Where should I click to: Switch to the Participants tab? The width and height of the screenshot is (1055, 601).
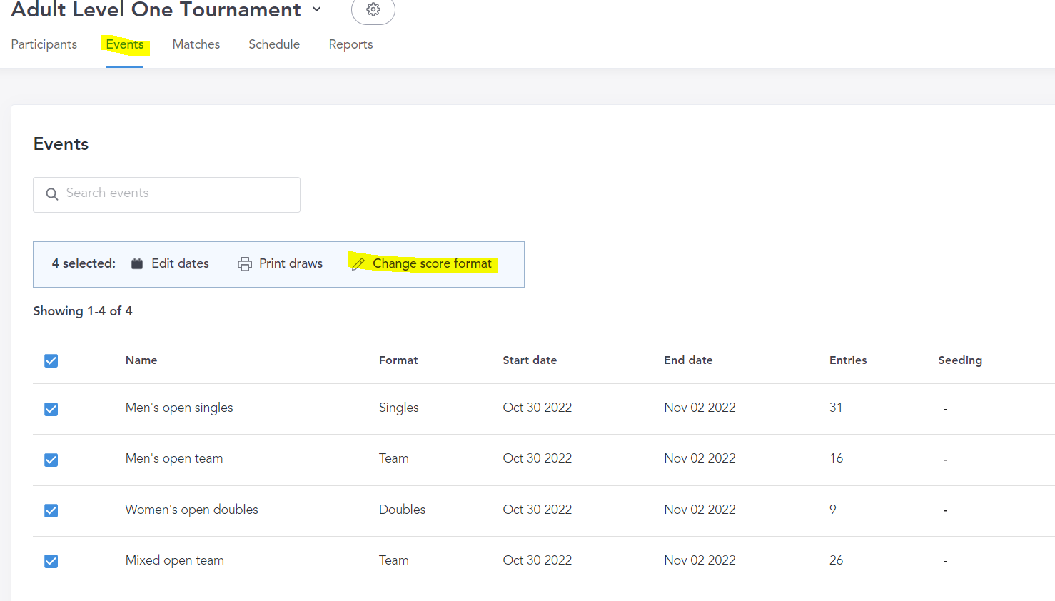pos(44,44)
